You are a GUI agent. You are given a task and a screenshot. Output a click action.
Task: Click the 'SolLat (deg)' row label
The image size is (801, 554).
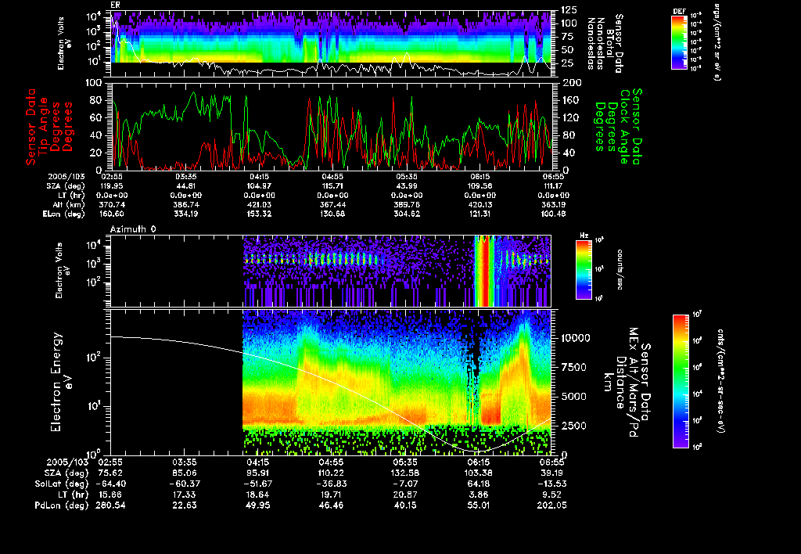click(x=61, y=484)
